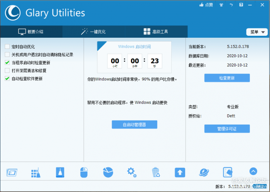
Task: Click the upward arrow software update icon
Action: [180, 172]
